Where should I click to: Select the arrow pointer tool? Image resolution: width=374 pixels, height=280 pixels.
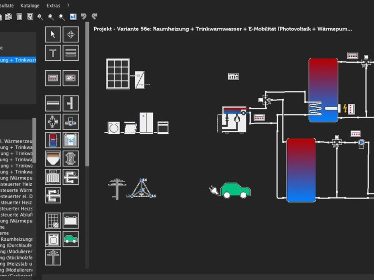coord(53,35)
